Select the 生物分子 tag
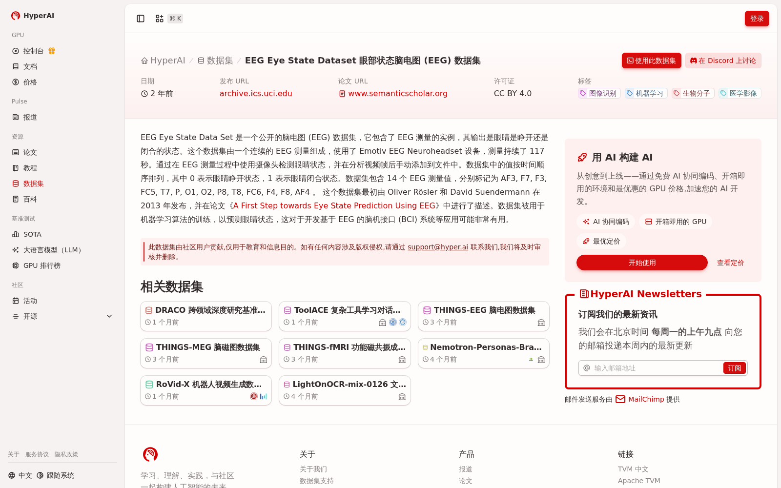 [693, 93]
